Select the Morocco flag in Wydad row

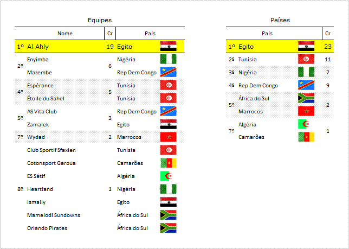(168, 137)
